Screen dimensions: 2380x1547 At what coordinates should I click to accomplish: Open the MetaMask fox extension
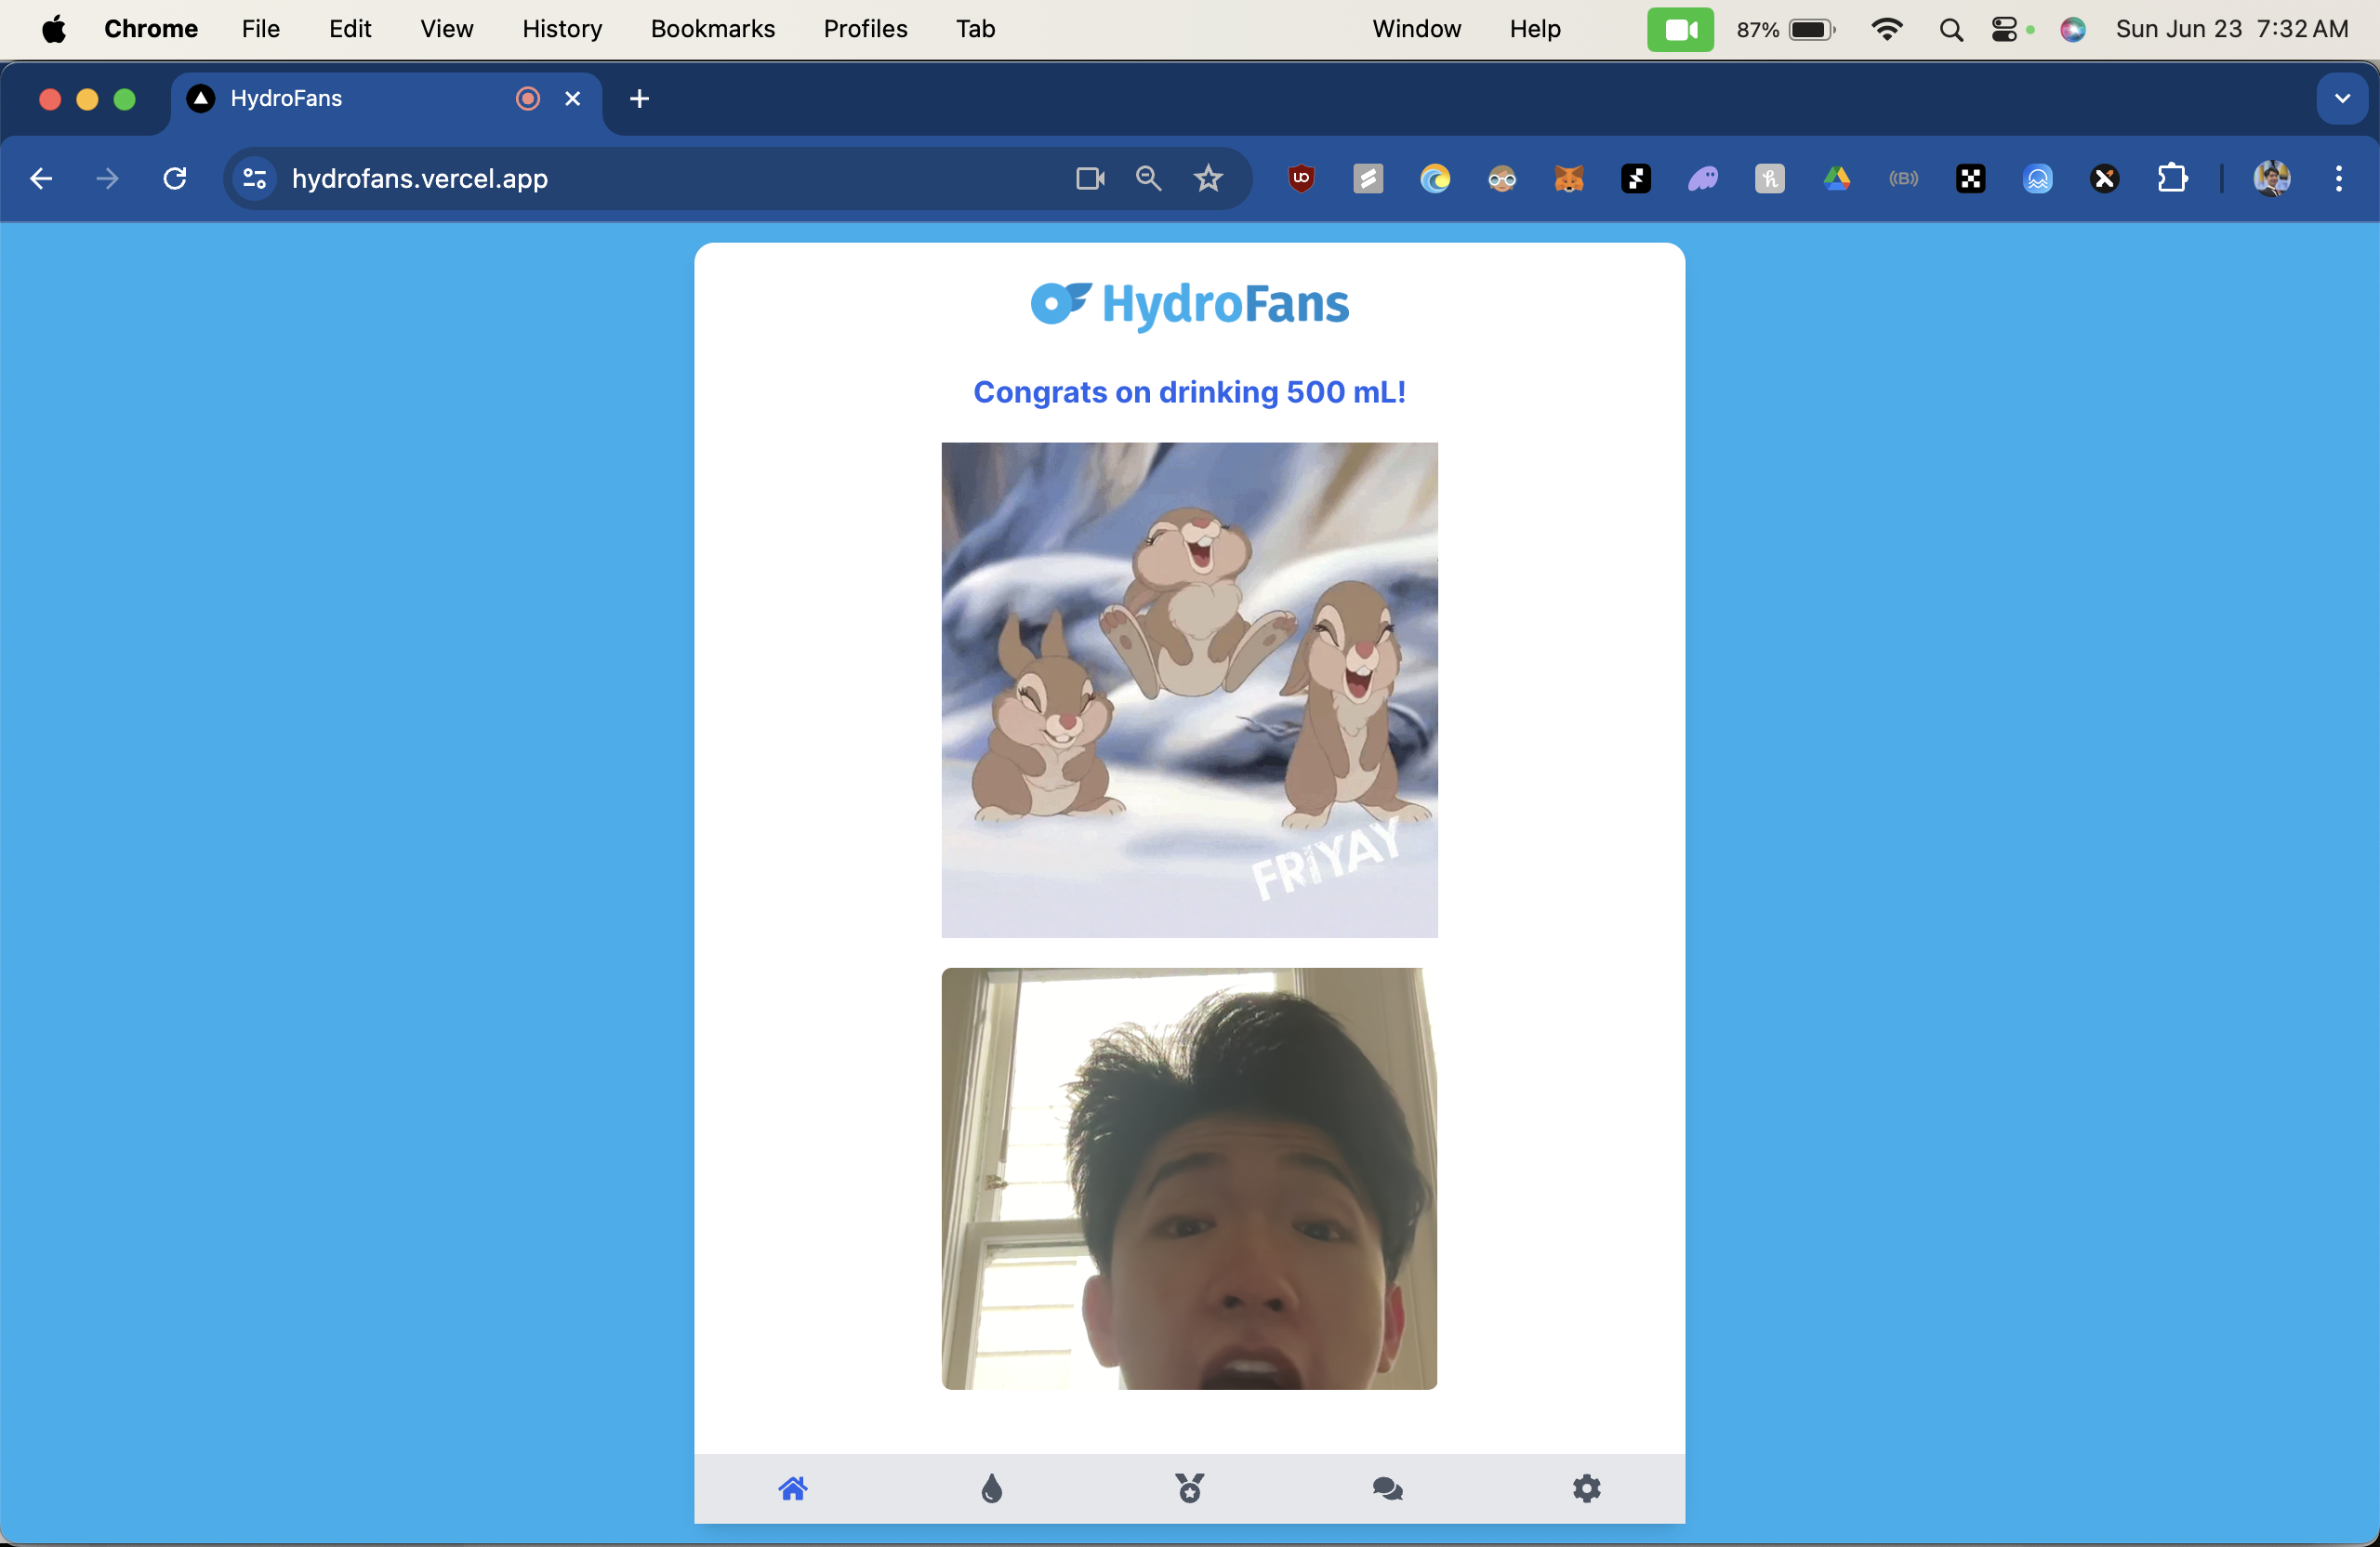pyautogui.click(x=1569, y=179)
